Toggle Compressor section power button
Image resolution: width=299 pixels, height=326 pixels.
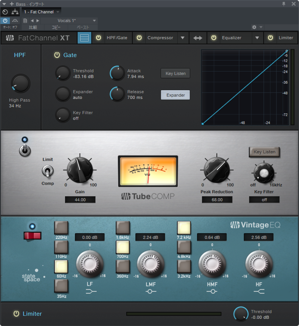(139, 38)
